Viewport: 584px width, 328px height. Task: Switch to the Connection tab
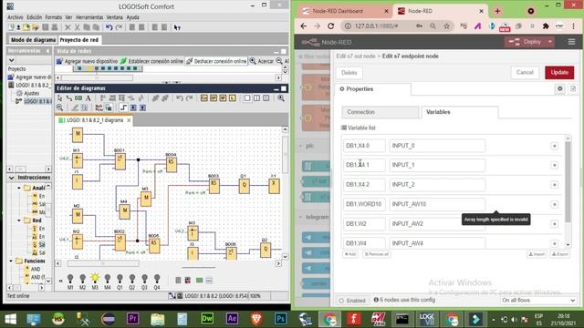coord(380,112)
